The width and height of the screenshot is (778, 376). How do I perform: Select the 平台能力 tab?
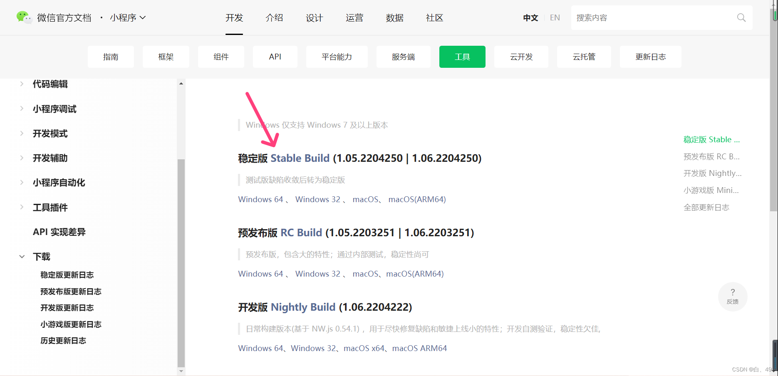coord(337,57)
